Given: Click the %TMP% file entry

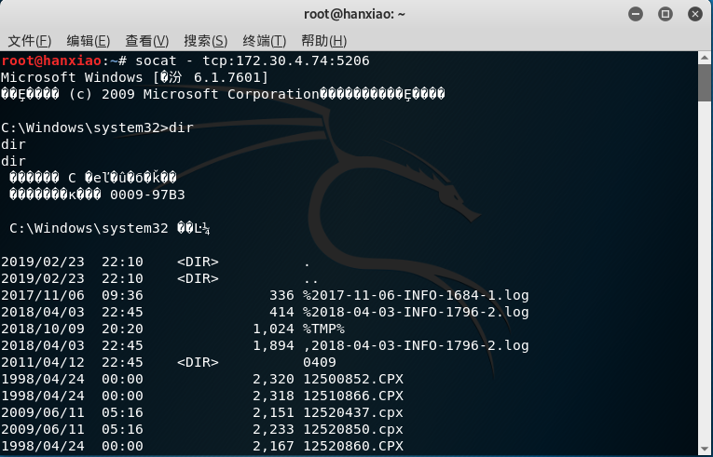Looking at the screenshot, I should [323, 329].
